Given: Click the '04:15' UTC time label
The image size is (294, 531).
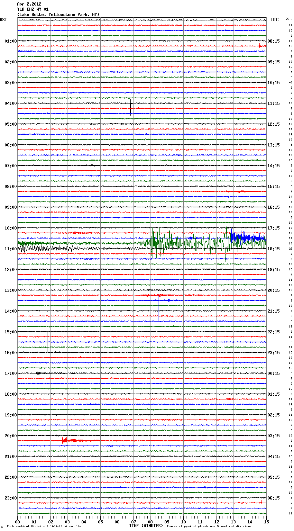Looking at the screenshot, I should pyautogui.click(x=274, y=457).
